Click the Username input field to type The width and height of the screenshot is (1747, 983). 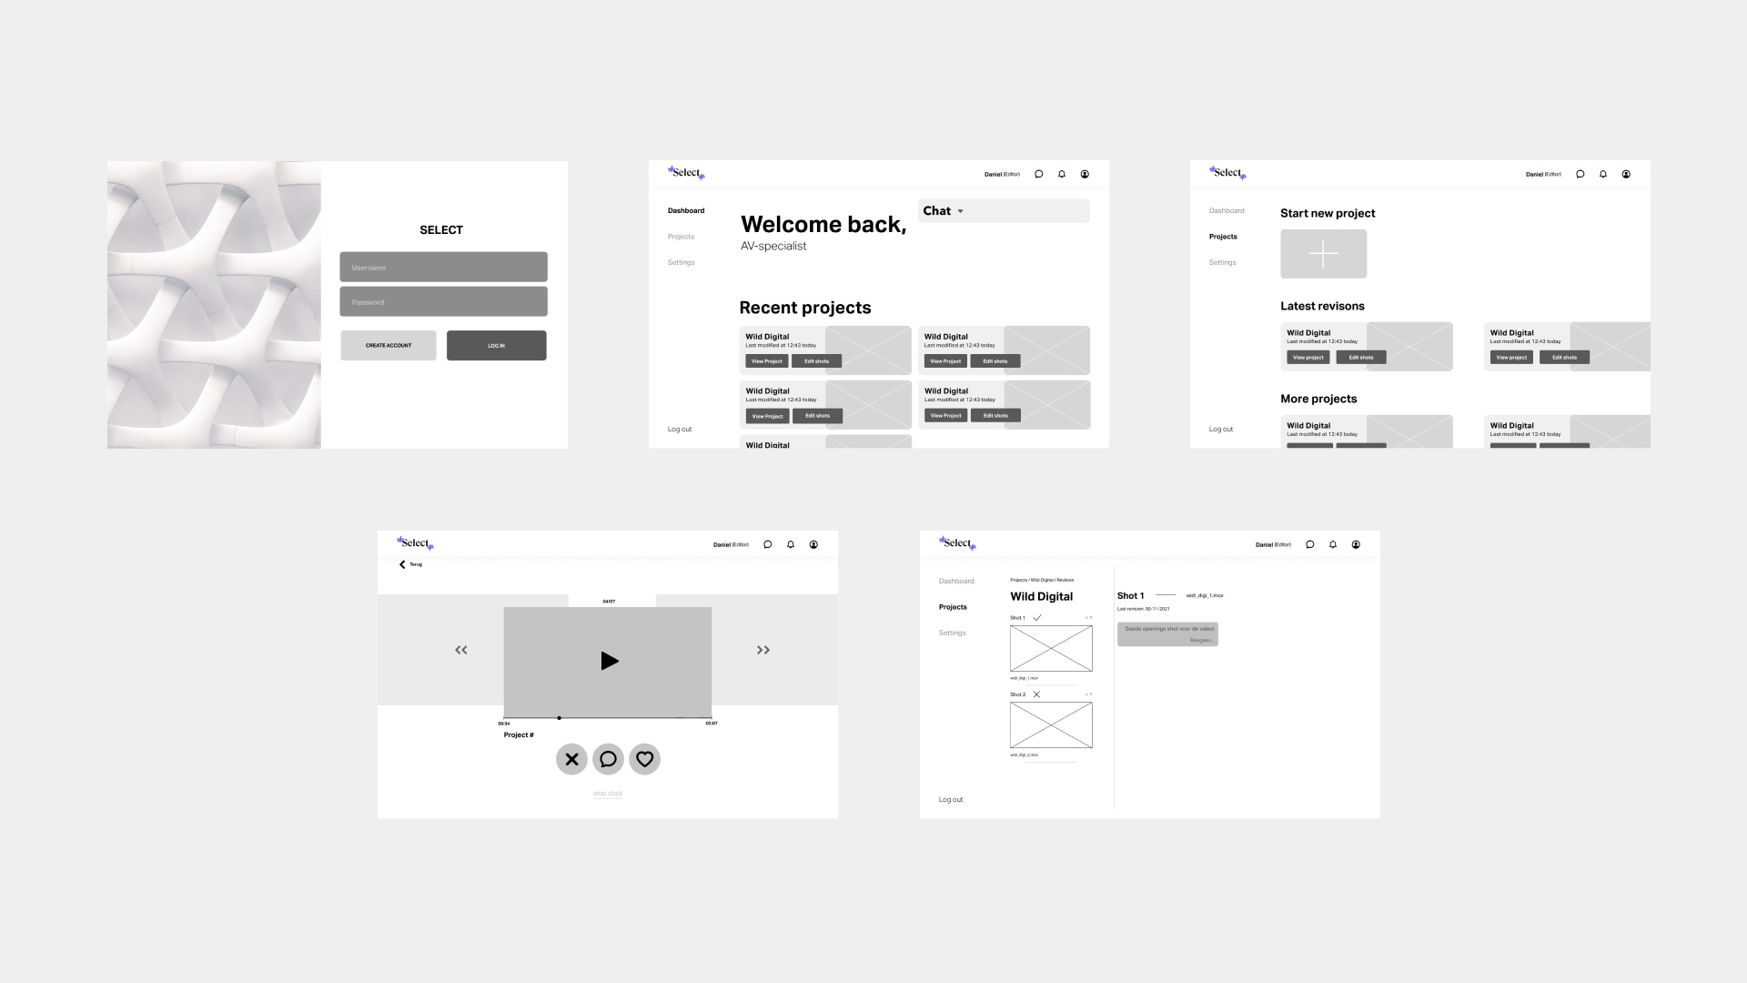(x=443, y=267)
